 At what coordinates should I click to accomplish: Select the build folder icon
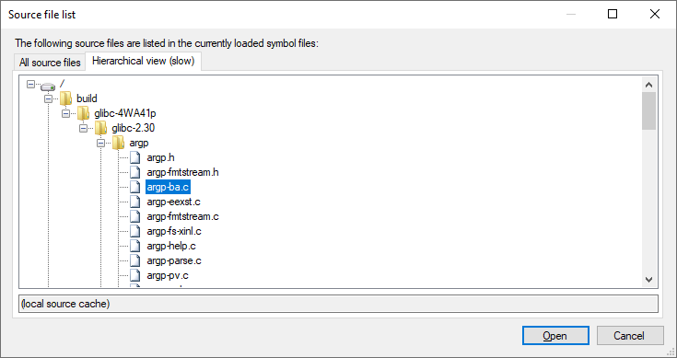65,98
